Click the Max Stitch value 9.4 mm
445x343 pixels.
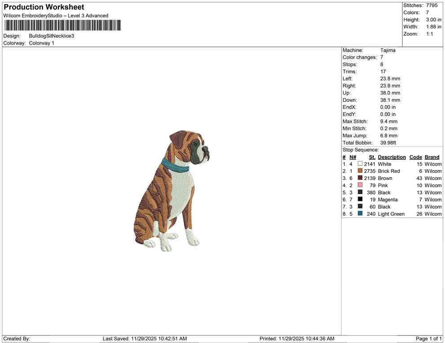tap(389, 122)
